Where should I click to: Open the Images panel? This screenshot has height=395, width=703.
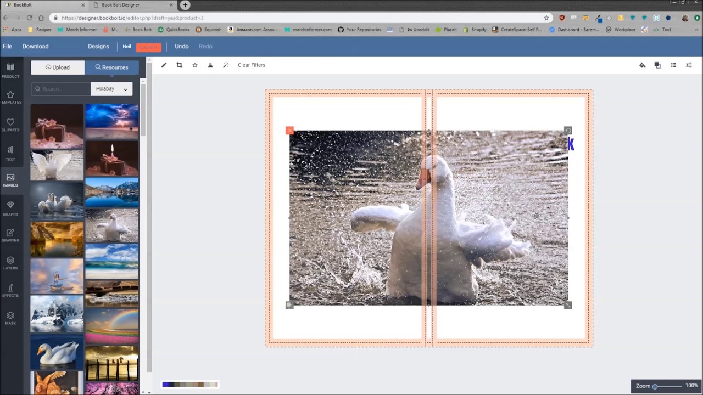tap(10, 180)
